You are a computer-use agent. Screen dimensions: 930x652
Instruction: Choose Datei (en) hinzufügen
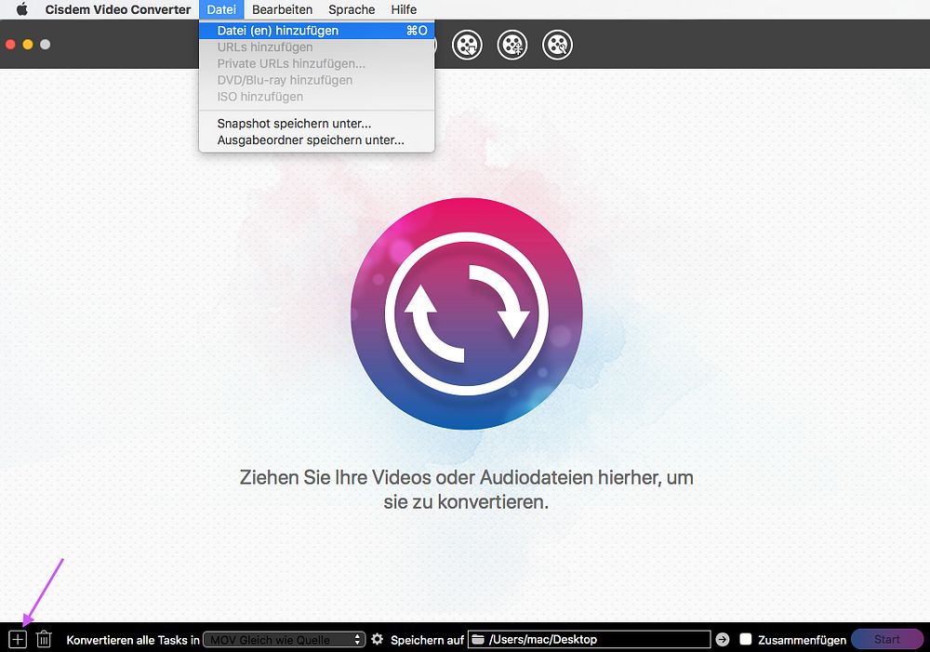(x=317, y=31)
